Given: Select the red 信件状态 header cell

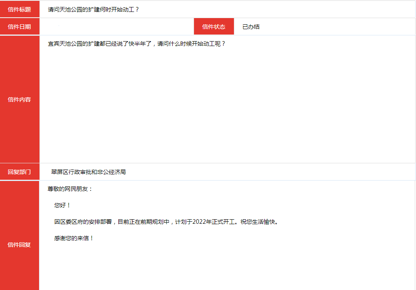Looking at the screenshot, I should click(x=214, y=27).
